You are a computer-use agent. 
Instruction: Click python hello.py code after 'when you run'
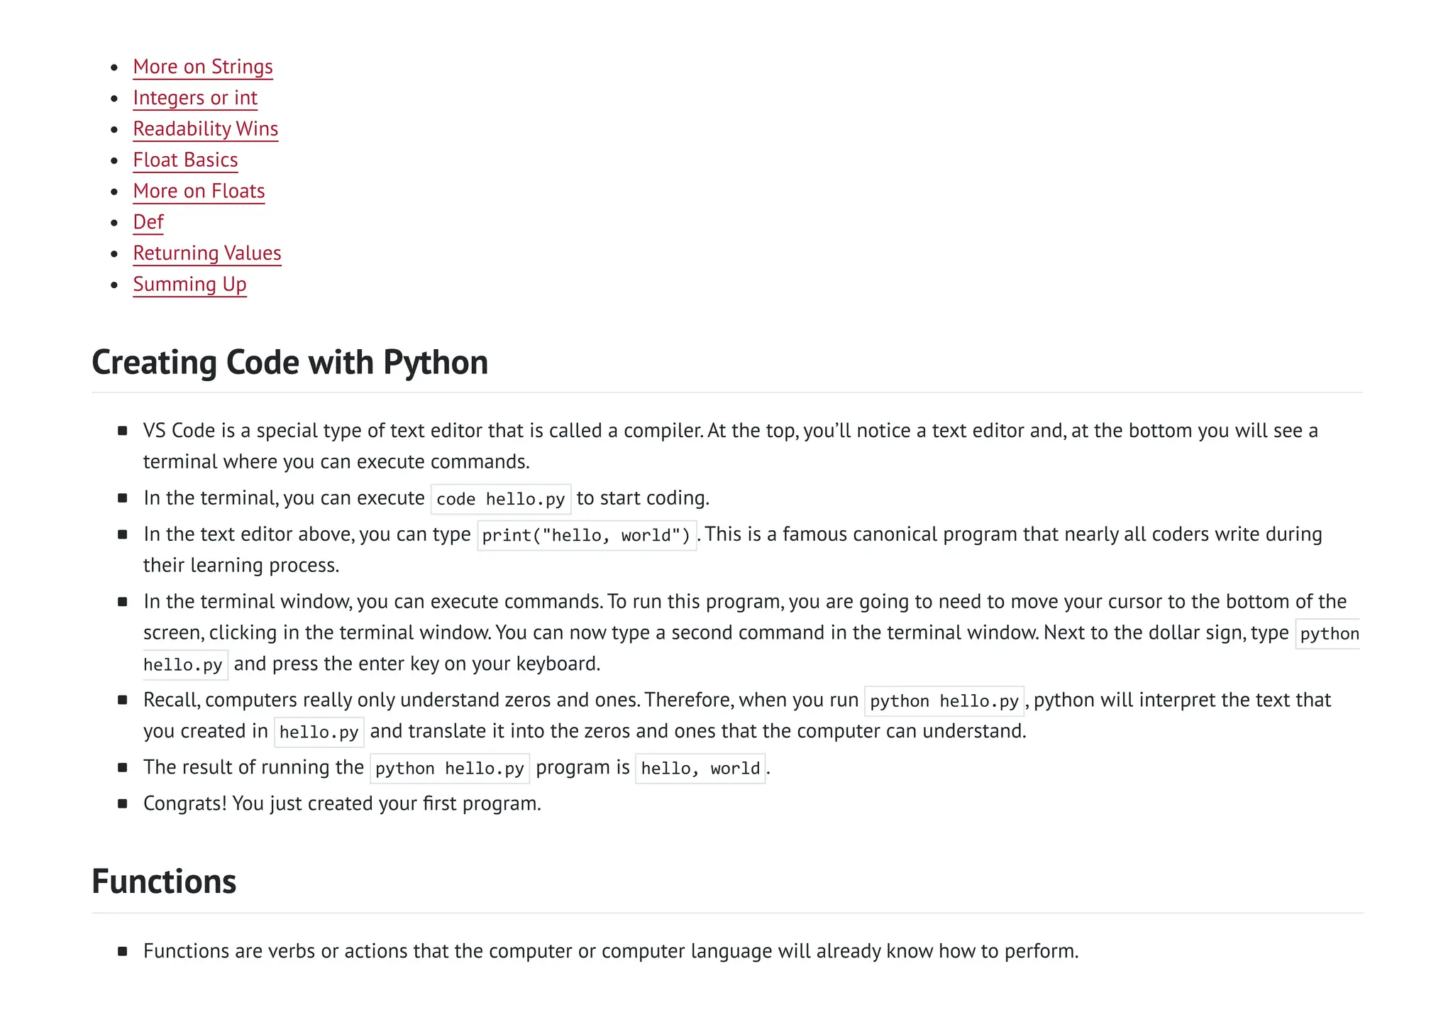pos(944,701)
